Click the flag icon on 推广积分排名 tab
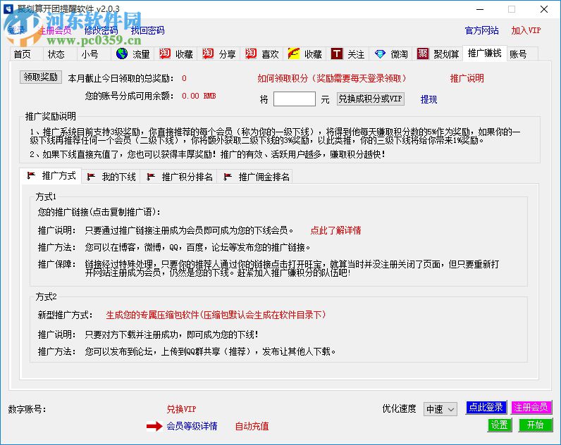561x445 pixels. (151, 176)
